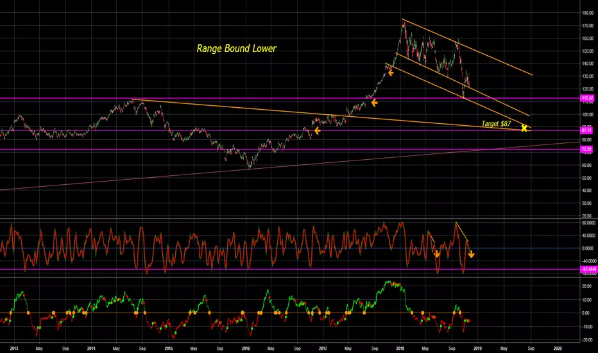Click -20.00 on the bottom indicator scale

[587, 340]
